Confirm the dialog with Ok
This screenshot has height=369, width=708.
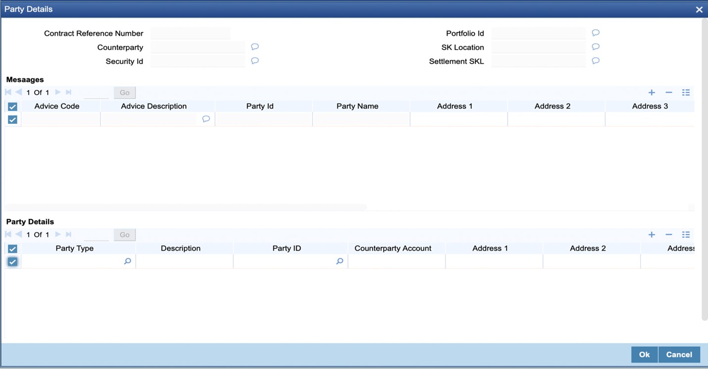644,355
